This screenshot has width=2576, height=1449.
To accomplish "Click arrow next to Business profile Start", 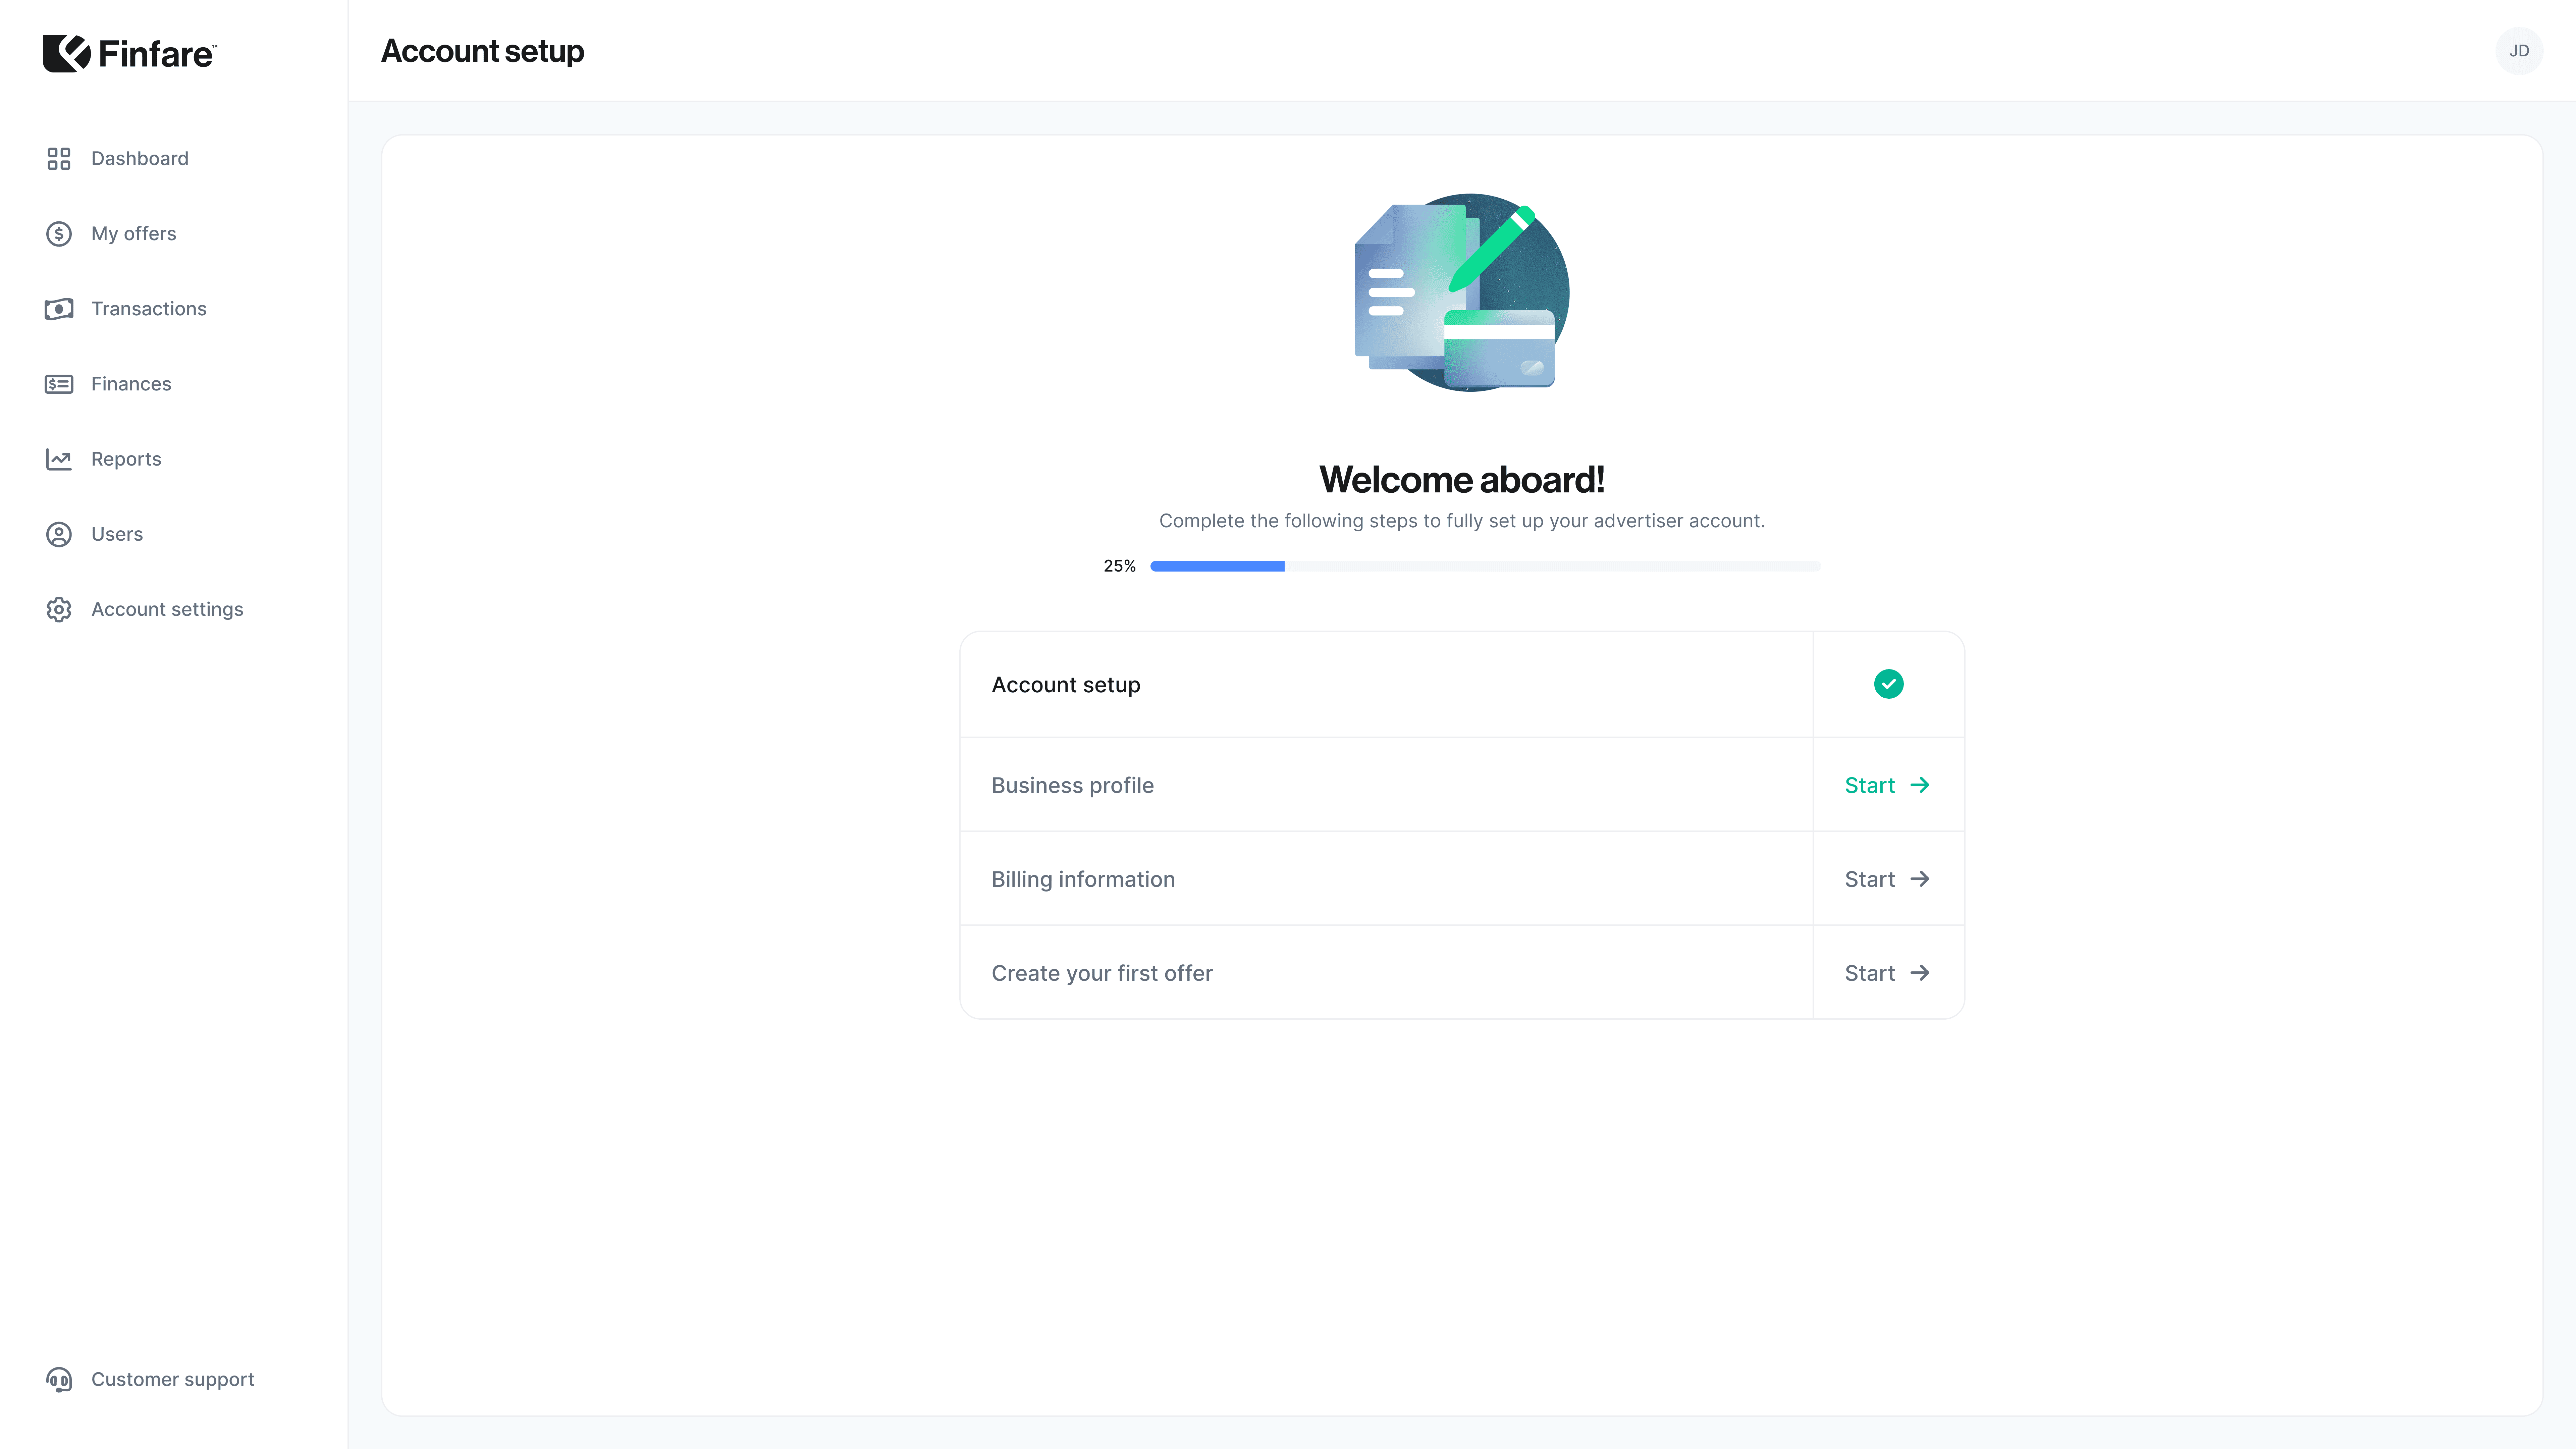I will point(1920,785).
